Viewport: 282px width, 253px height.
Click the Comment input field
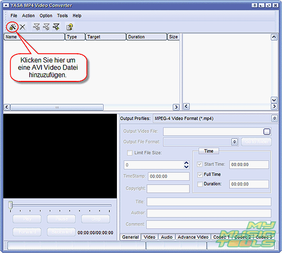[209, 225]
